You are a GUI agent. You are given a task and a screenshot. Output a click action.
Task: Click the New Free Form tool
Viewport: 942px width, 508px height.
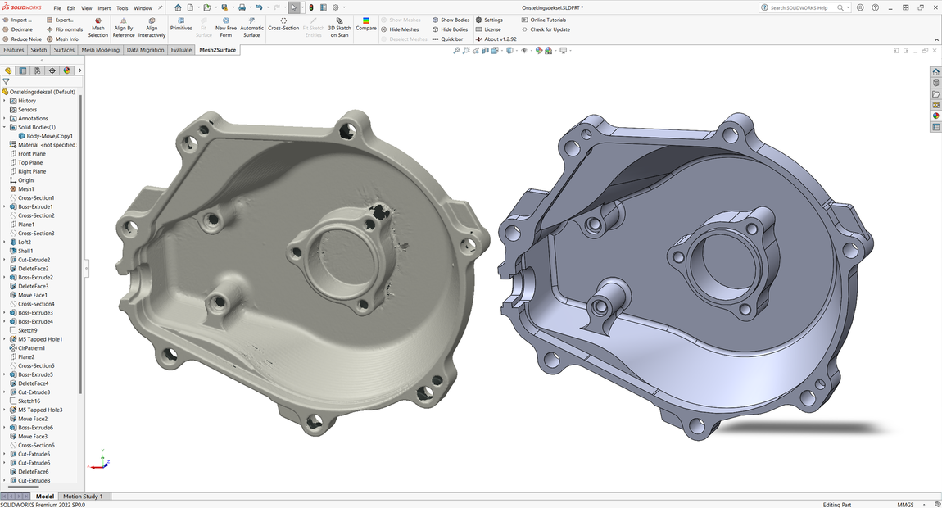coord(226,27)
